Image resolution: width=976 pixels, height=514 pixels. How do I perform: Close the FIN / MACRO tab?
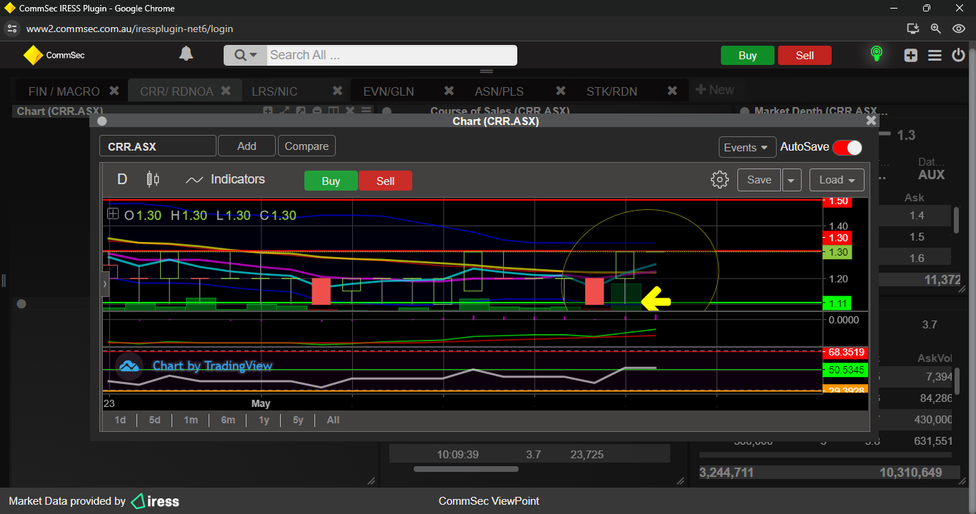coord(114,91)
